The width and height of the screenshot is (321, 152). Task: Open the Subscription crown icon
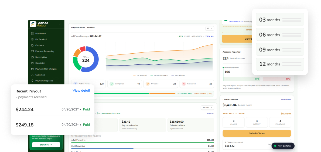(32, 57)
